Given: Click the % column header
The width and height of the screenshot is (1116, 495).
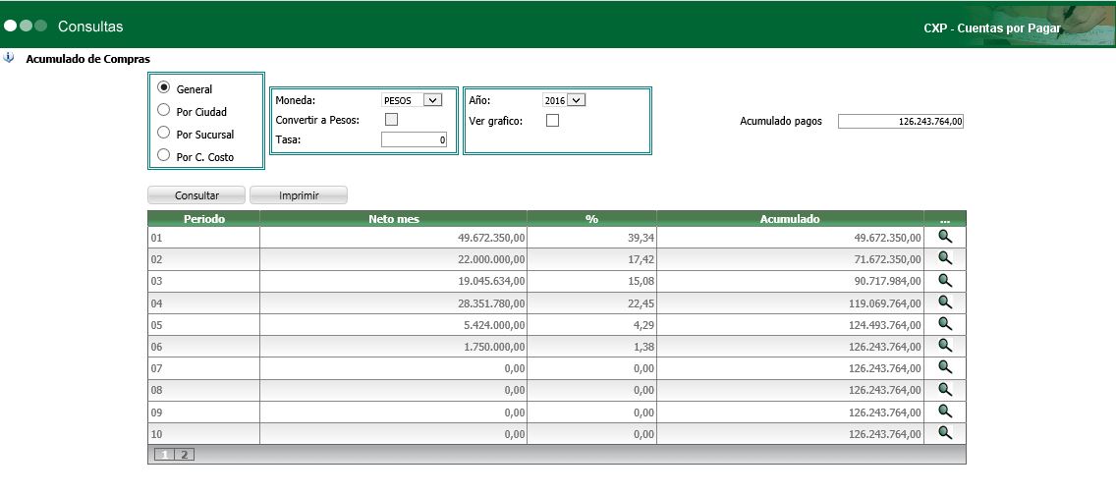Looking at the screenshot, I should [x=591, y=219].
